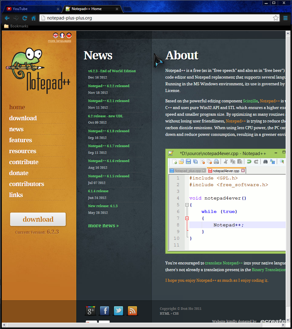Image resolution: width=292 pixels, height=329 pixels.
Task: Open the v6.2.3 End of World Edition news
Action: (112, 71)
